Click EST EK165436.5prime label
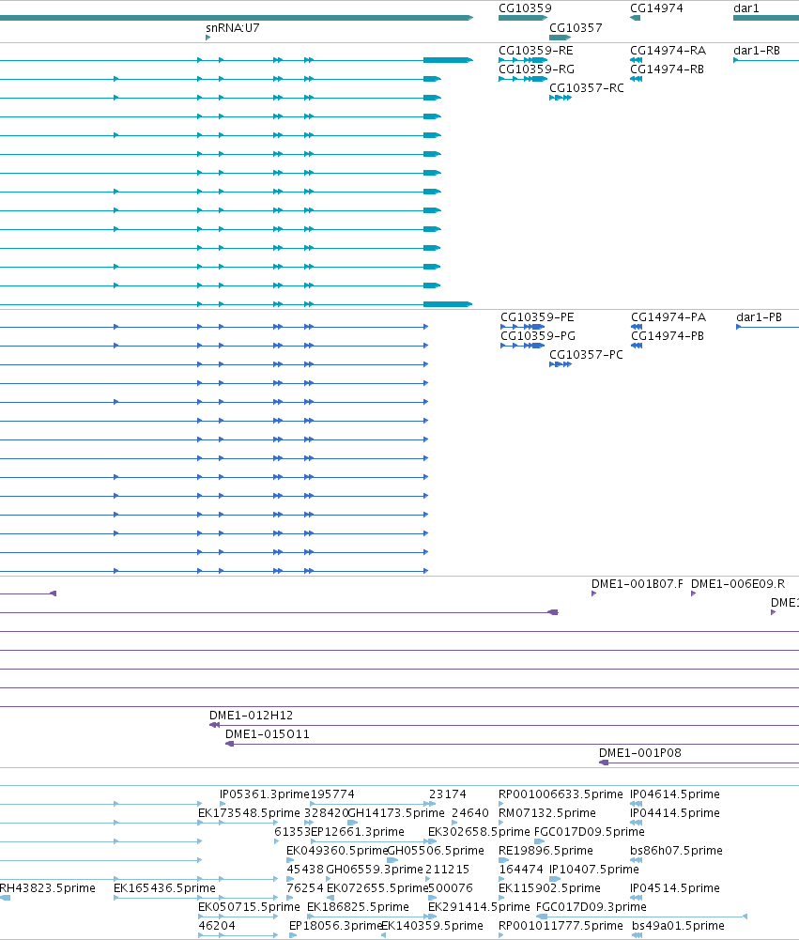799x940 pixels. pos(164,888)
